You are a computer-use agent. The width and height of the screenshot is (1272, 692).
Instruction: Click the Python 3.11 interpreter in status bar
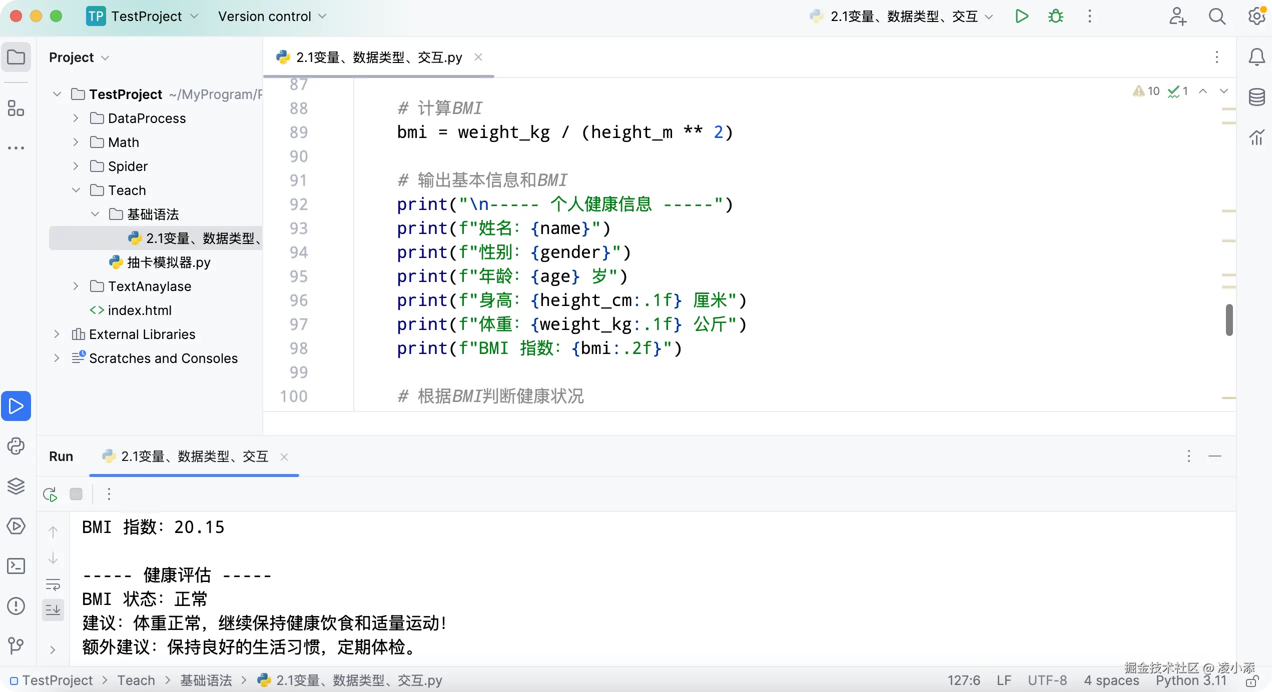(1191, 680)
